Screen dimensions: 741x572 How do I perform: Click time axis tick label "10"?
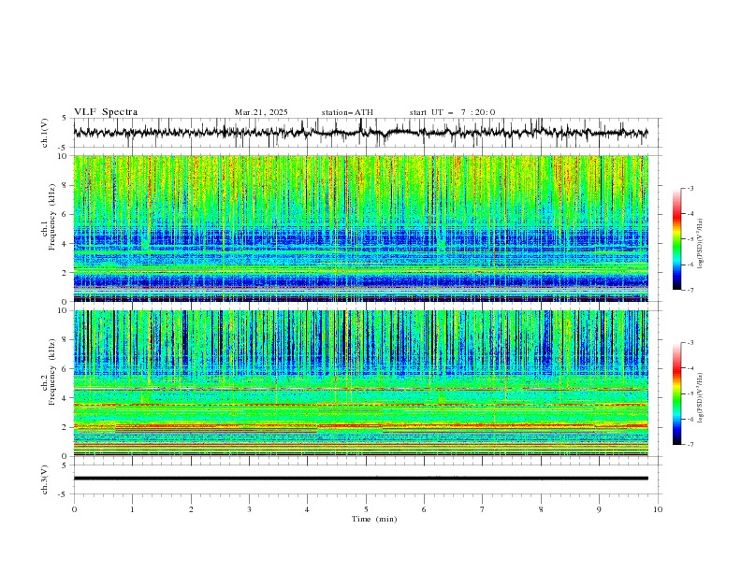tap(658, 509)
